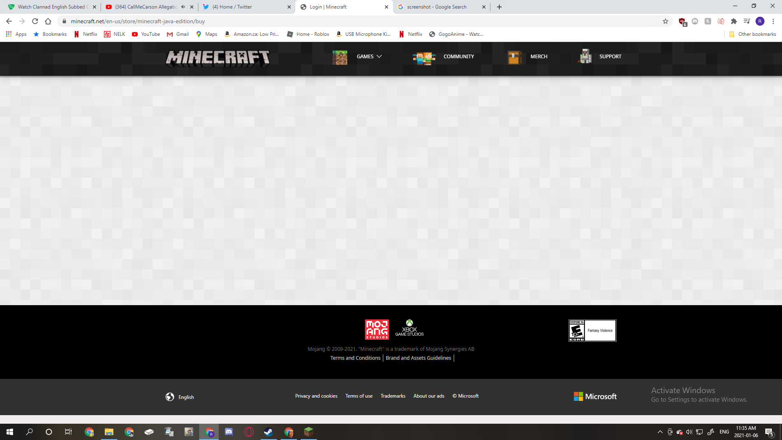This screenshot has height=440, width=782.
Task: Expand the Games dropdown chevron
Action: 379,57
